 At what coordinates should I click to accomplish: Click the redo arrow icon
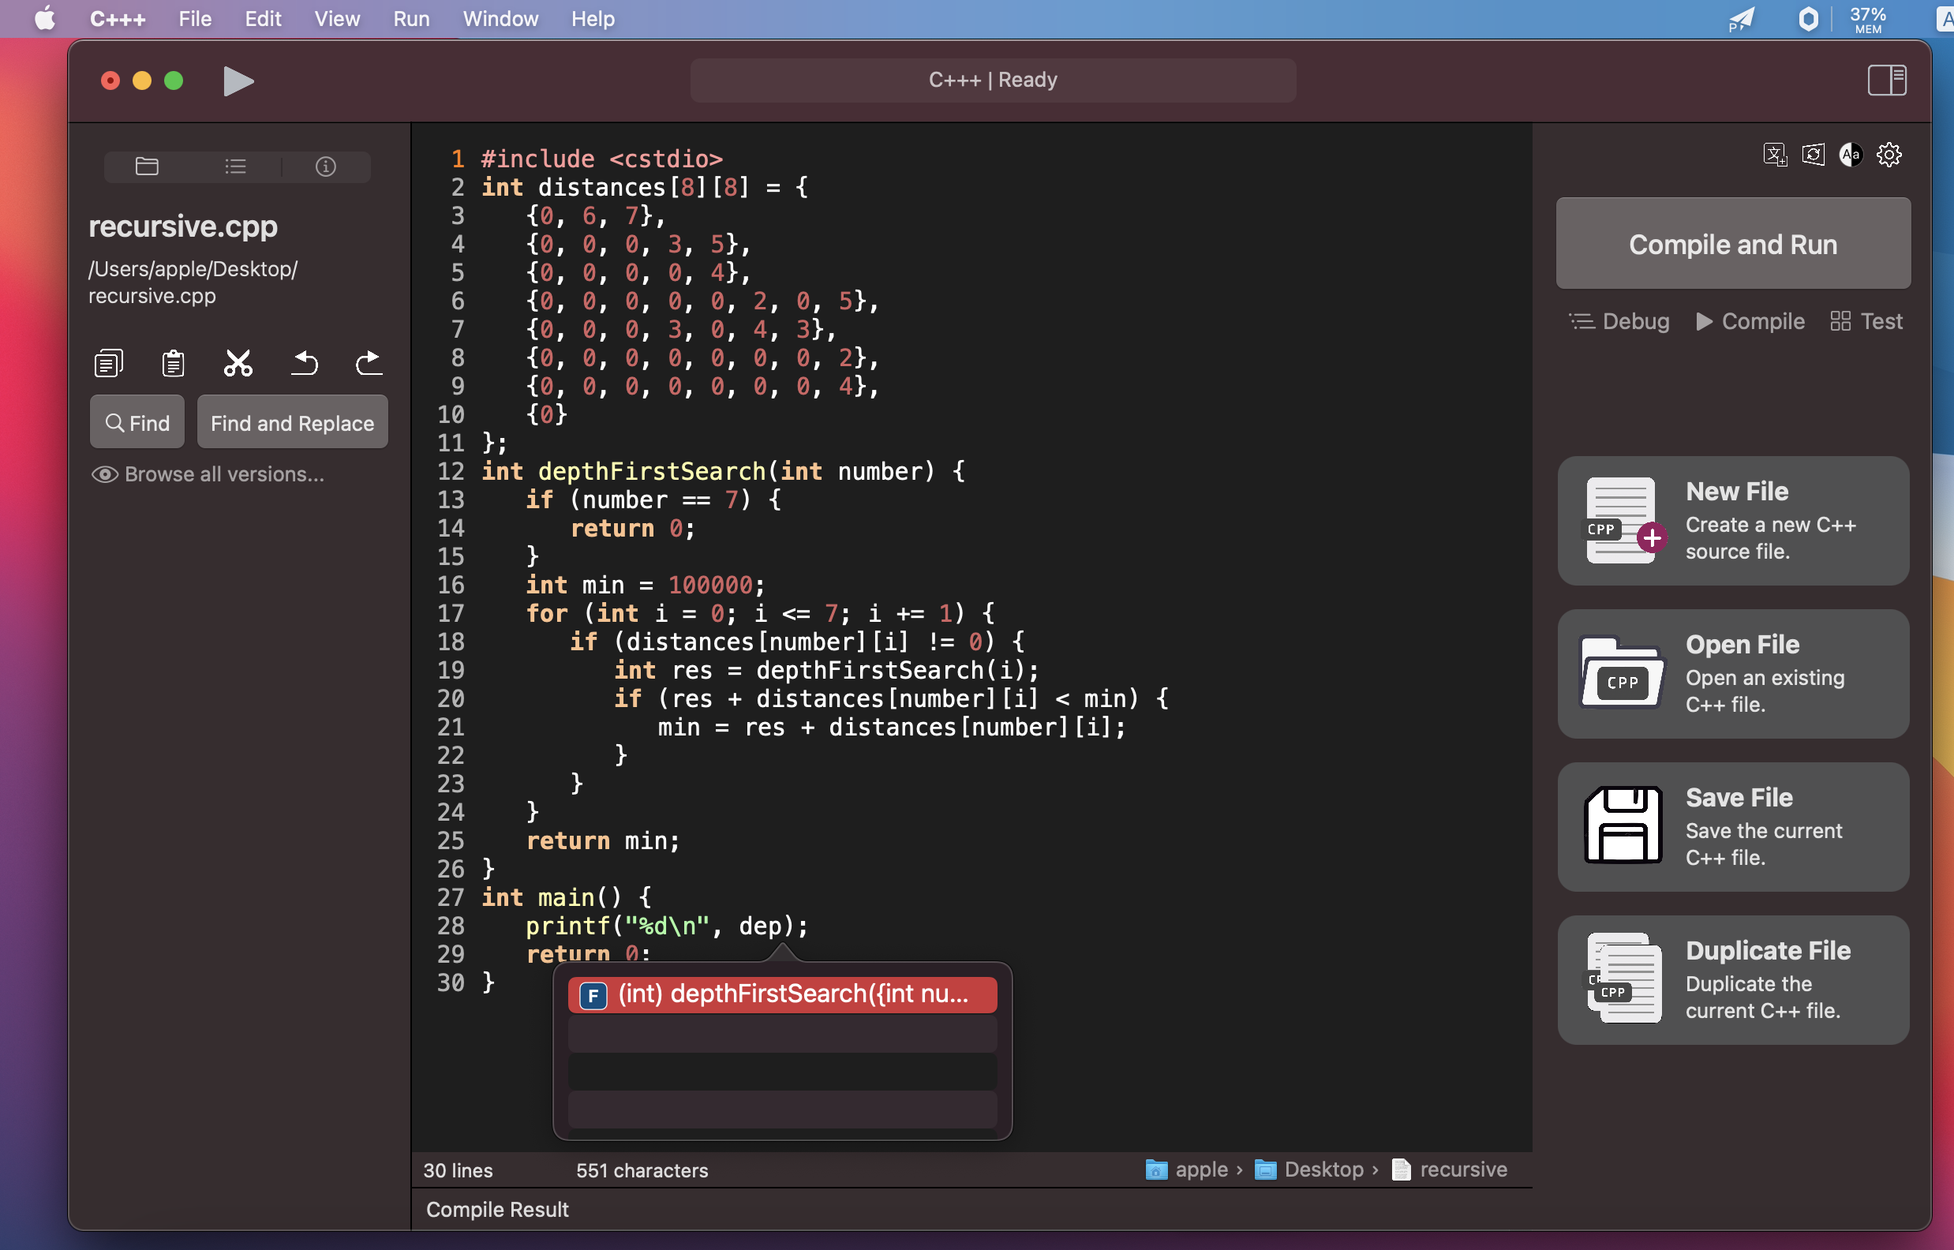coord(369,363)
